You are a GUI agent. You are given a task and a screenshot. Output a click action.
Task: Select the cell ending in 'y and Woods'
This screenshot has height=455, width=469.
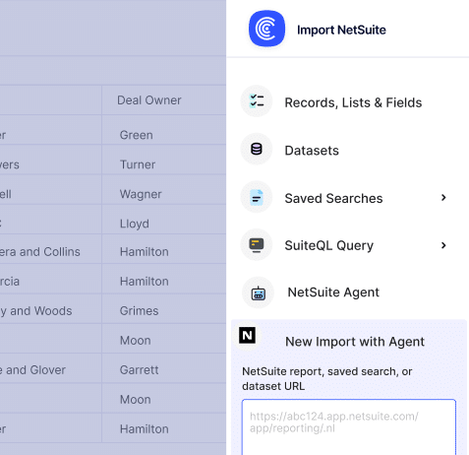pyautogui.click(x=50, y=308)
